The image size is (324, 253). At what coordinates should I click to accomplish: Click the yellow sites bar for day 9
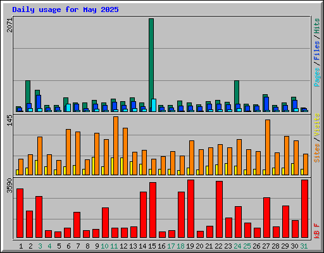coord(93,166)
